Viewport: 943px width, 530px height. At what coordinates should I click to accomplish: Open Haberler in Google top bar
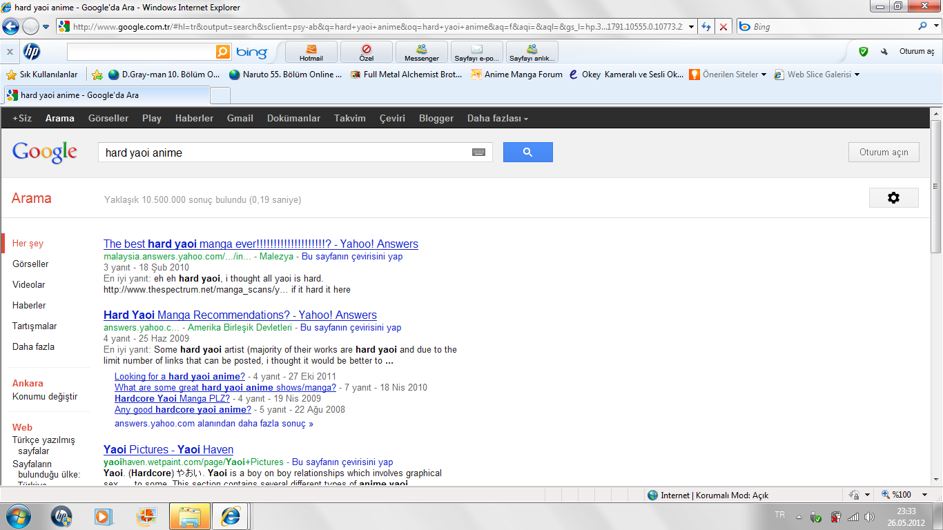(194, 118)
